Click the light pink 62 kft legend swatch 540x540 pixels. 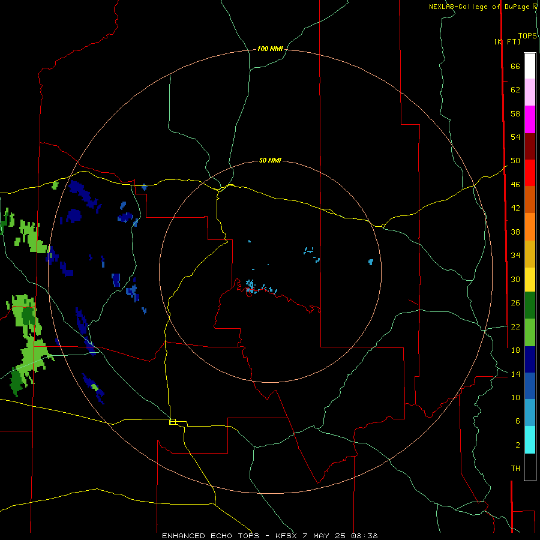coord(530,92)
